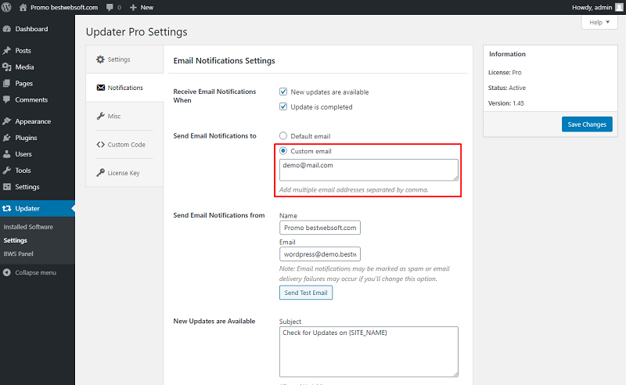
Task: Click the Tools wrench icon in sidebar
Action: point(7,171)
